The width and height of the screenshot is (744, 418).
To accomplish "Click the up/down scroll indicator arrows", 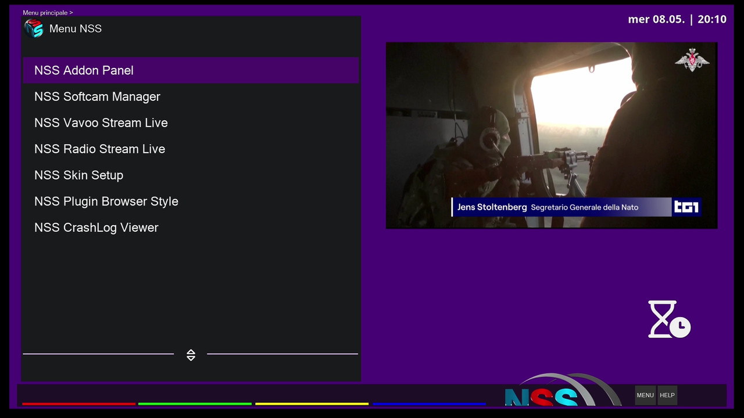I will click(x=191, y=355).
